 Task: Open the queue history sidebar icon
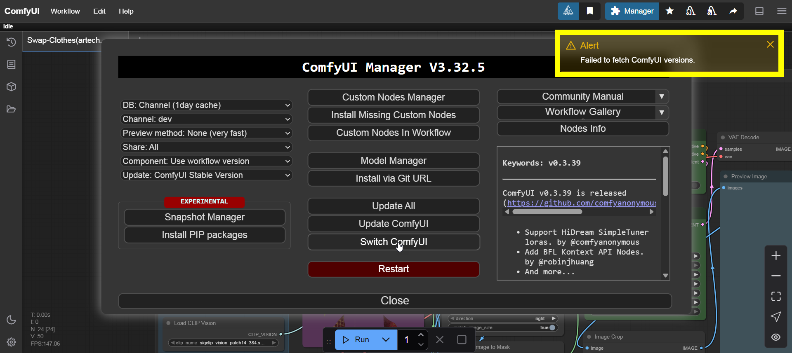pyautogui.click(x=11, y=42)
